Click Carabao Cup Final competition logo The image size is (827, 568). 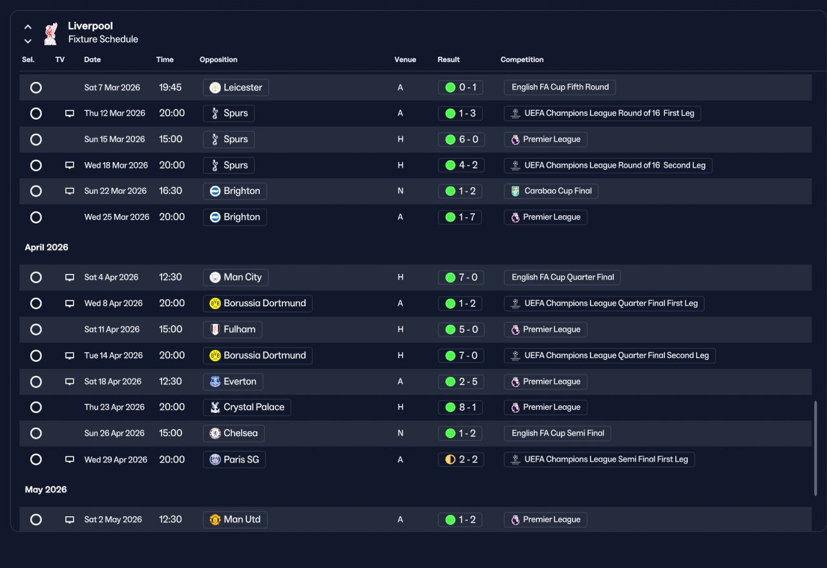[x=515, y=191]
